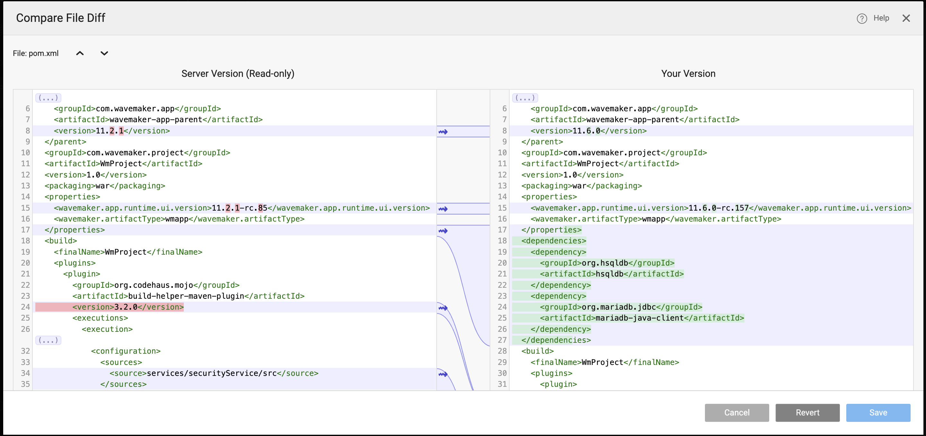This screenshot has height=436, width=926.
Task: Expand collapsed lines at top of Server Version
Action: coord(48,97)
